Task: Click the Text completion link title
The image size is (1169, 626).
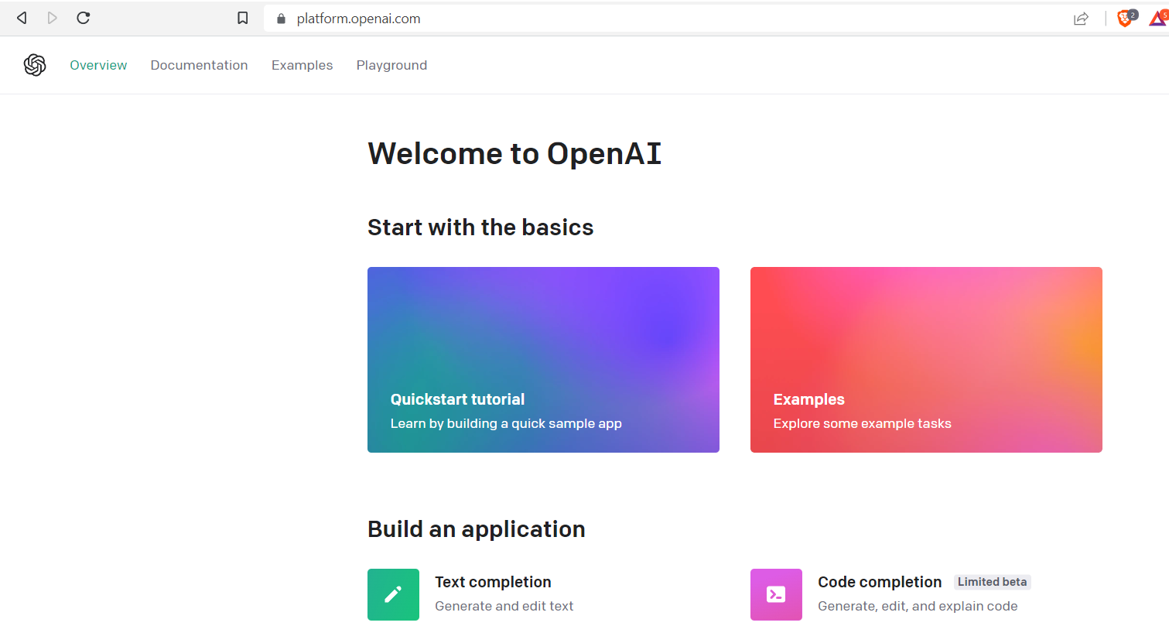Action: 493,582
